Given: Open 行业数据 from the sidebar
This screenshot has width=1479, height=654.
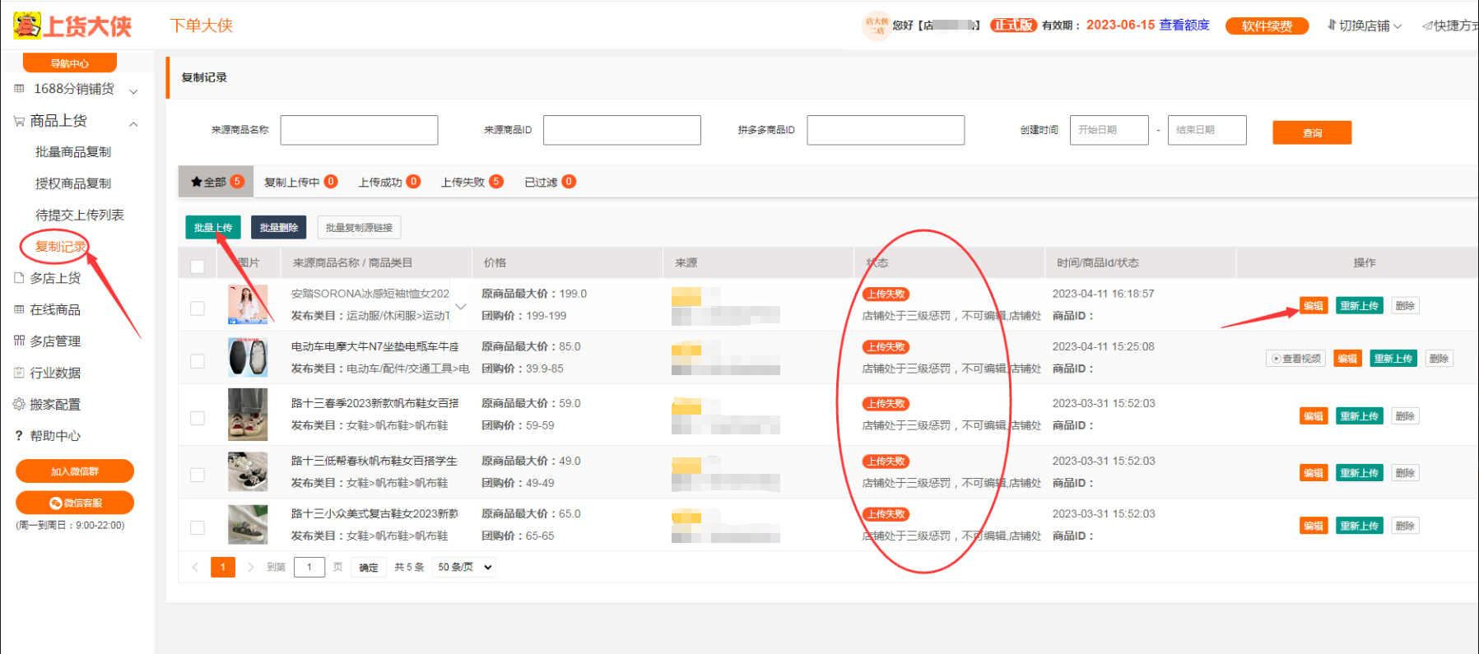Looking at the screenshot, I should (x=55, y=373).
